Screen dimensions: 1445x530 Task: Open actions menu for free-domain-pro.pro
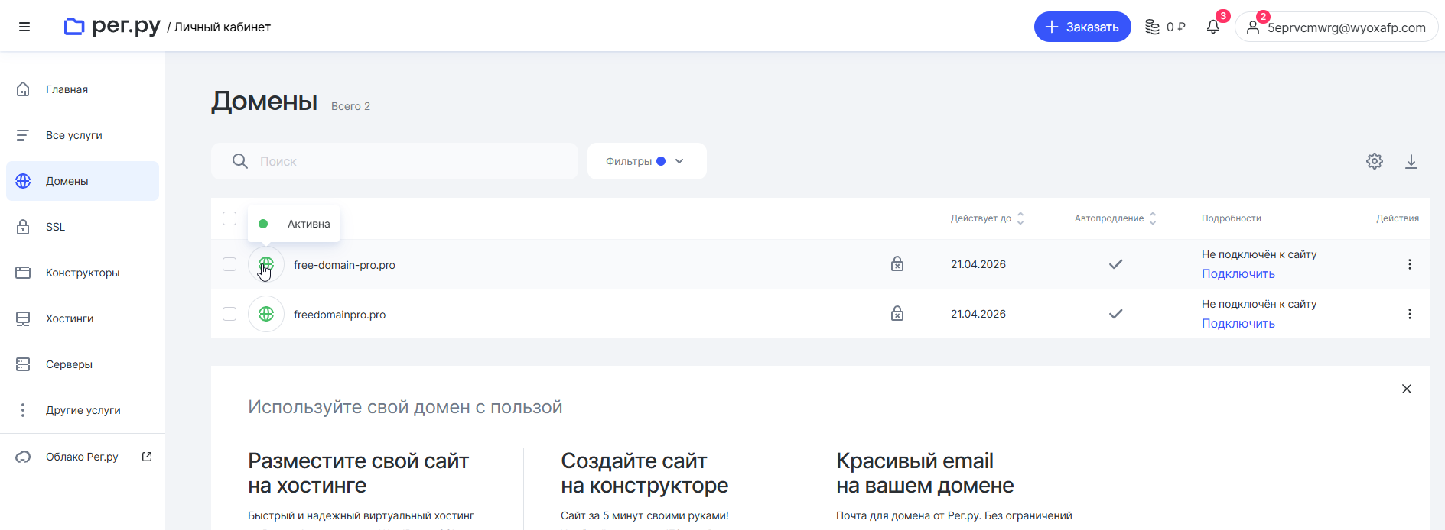pyautogui.click(x=1409, y=264)
